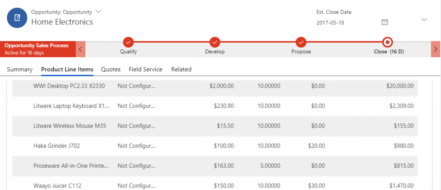Go to the Field Service tab

(x=146, y=69)
